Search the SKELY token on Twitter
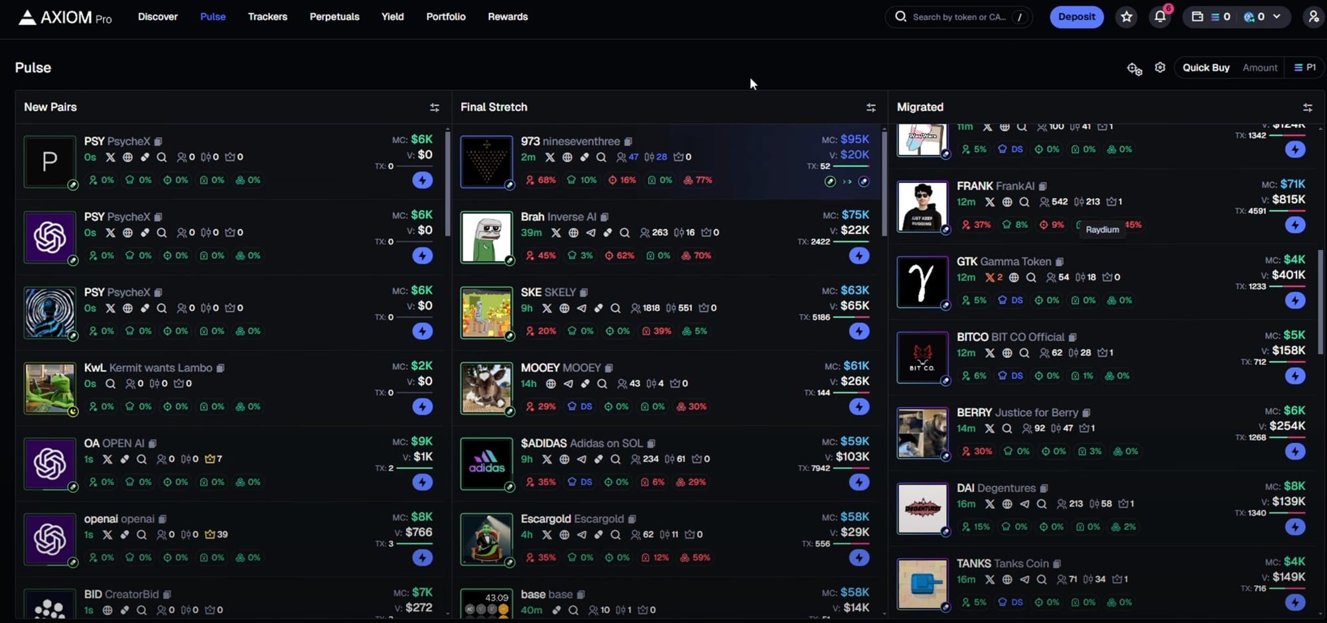Image resolution: width=1327 pixels, height=623 pixels. (547, 308)
